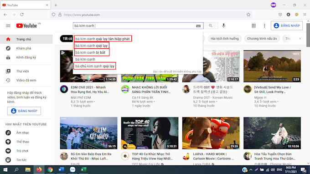Select suggestion 'bà kim oanh quỷ lạy'
310x174 pixels.
click(x=92, y=46)
